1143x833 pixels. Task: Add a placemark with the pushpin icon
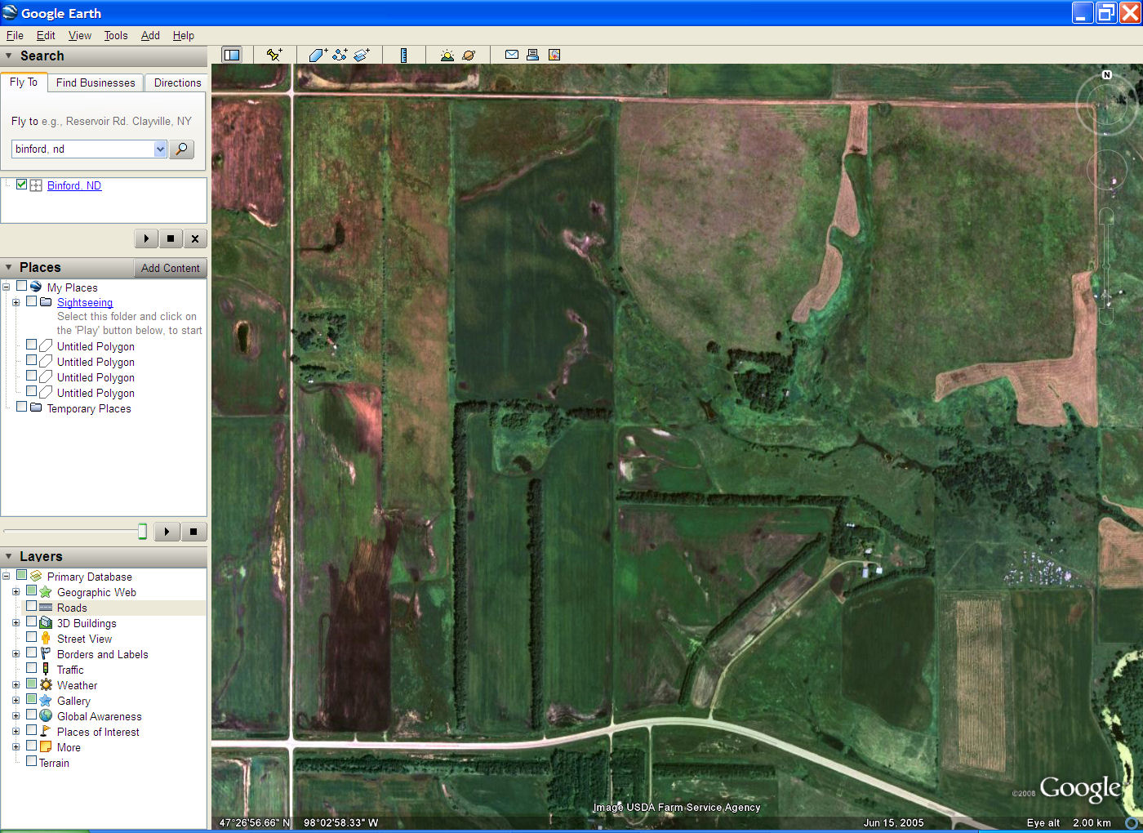coord(274,55)
